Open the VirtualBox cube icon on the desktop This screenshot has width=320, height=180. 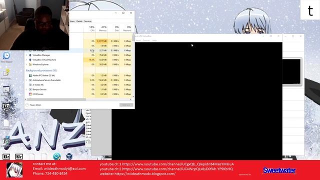69,156
